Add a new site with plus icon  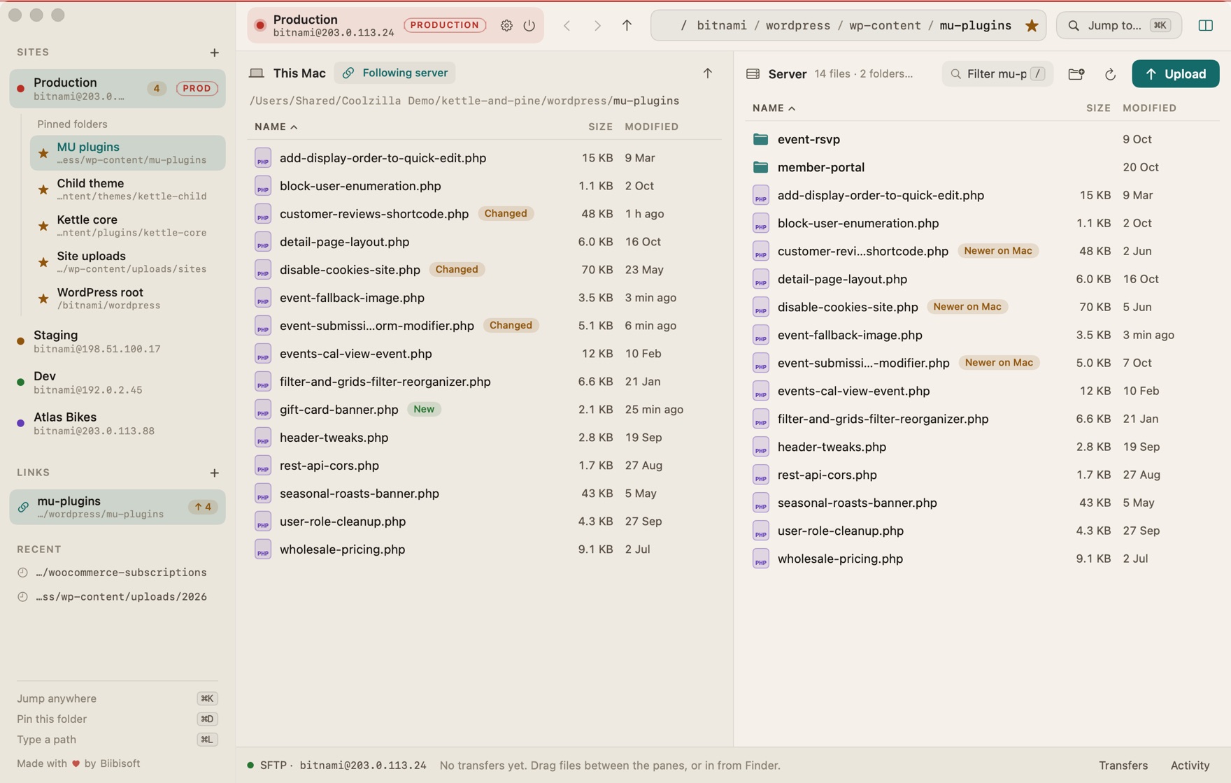(215, 52)
